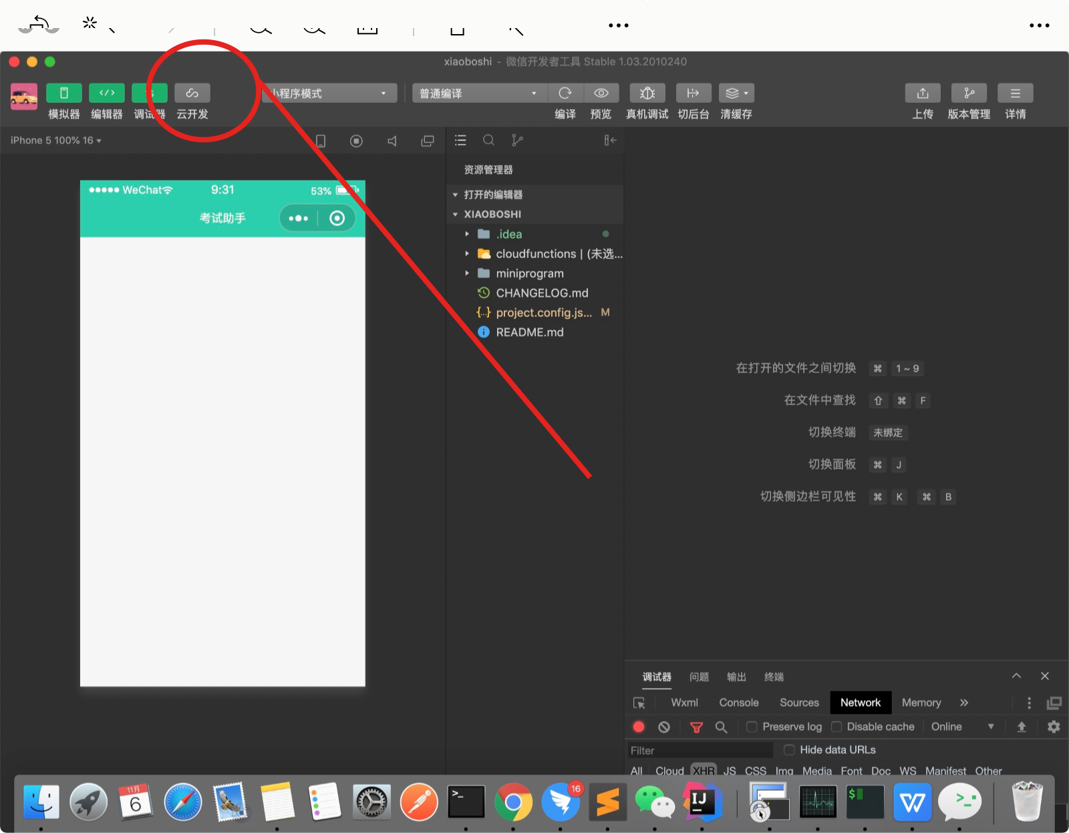Viewport: 1069px width, 833px height.
Task: Select the Network tab
Action: [861, 703]
